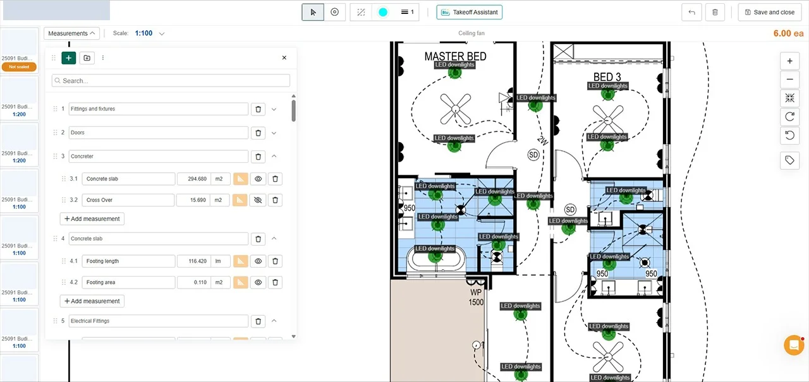Click measure icon for Concrete slab 3.1
This screenshot has width=809, height=382.
pyautogui.click(x=240, y=179)
